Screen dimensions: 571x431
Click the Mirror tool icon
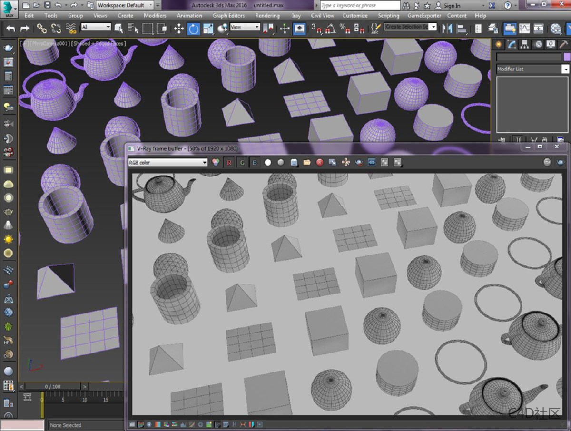tap(447, 29)
